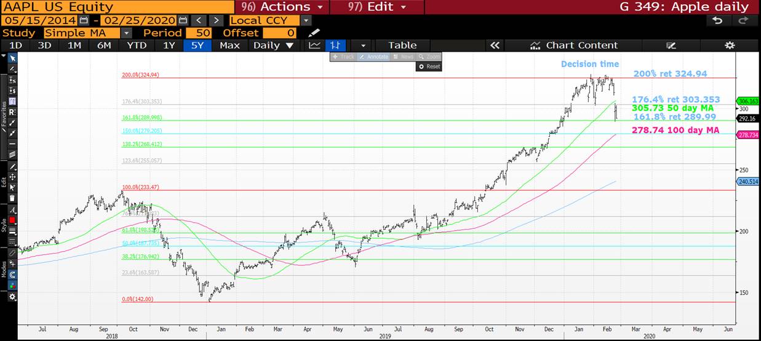The image size is (761, 341).
Task: Open the annotation edit icon beside Chart Content
Action: click(x=671, y=45)
